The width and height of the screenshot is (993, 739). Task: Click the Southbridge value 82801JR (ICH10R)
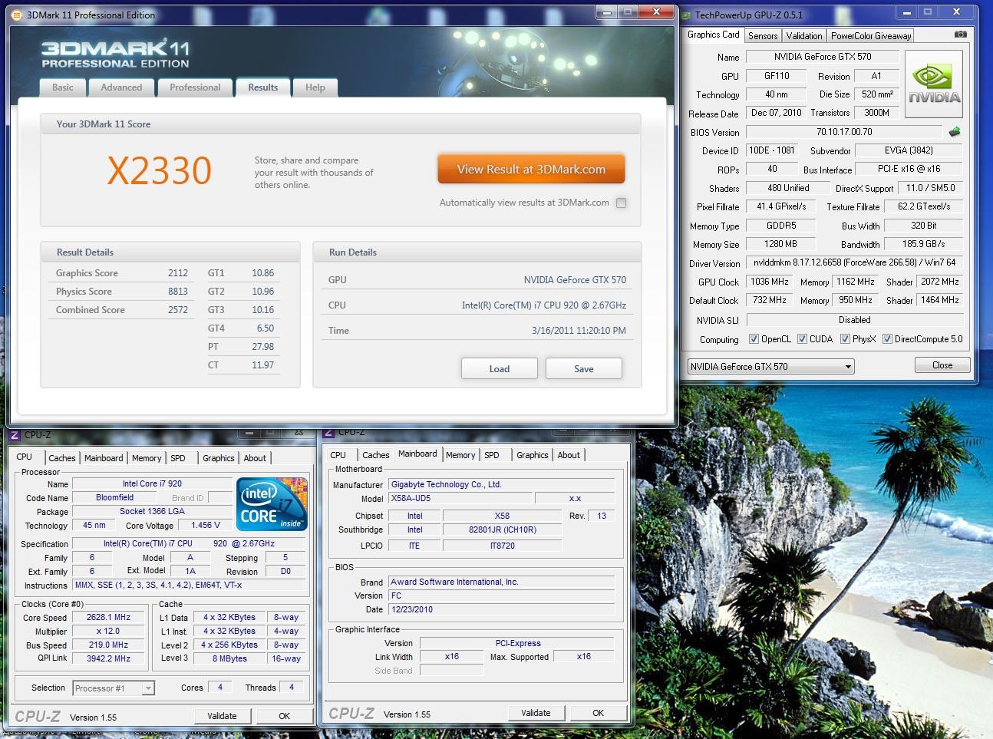click(503, 530)
